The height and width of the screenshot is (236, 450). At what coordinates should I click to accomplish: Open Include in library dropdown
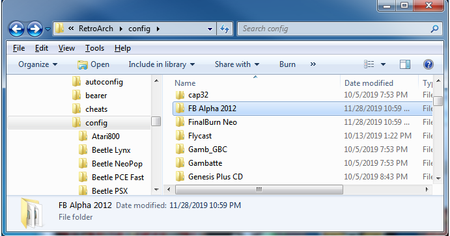[x=162, y=64]
